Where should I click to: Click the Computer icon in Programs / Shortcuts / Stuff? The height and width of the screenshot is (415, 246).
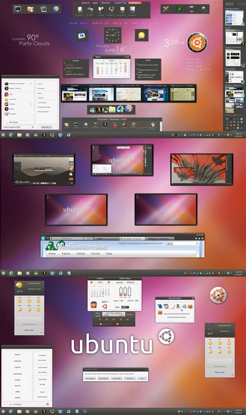(76, 125)
